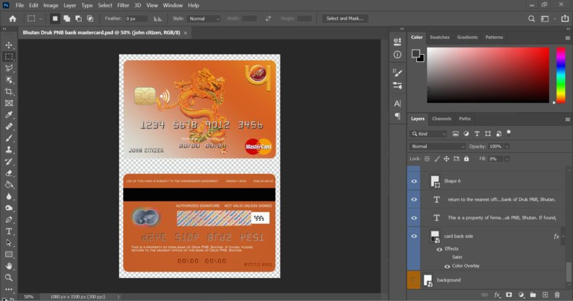Viewport: 573px width, 301px height.
Task: Switch to the Channels tab
Action: 441,119
